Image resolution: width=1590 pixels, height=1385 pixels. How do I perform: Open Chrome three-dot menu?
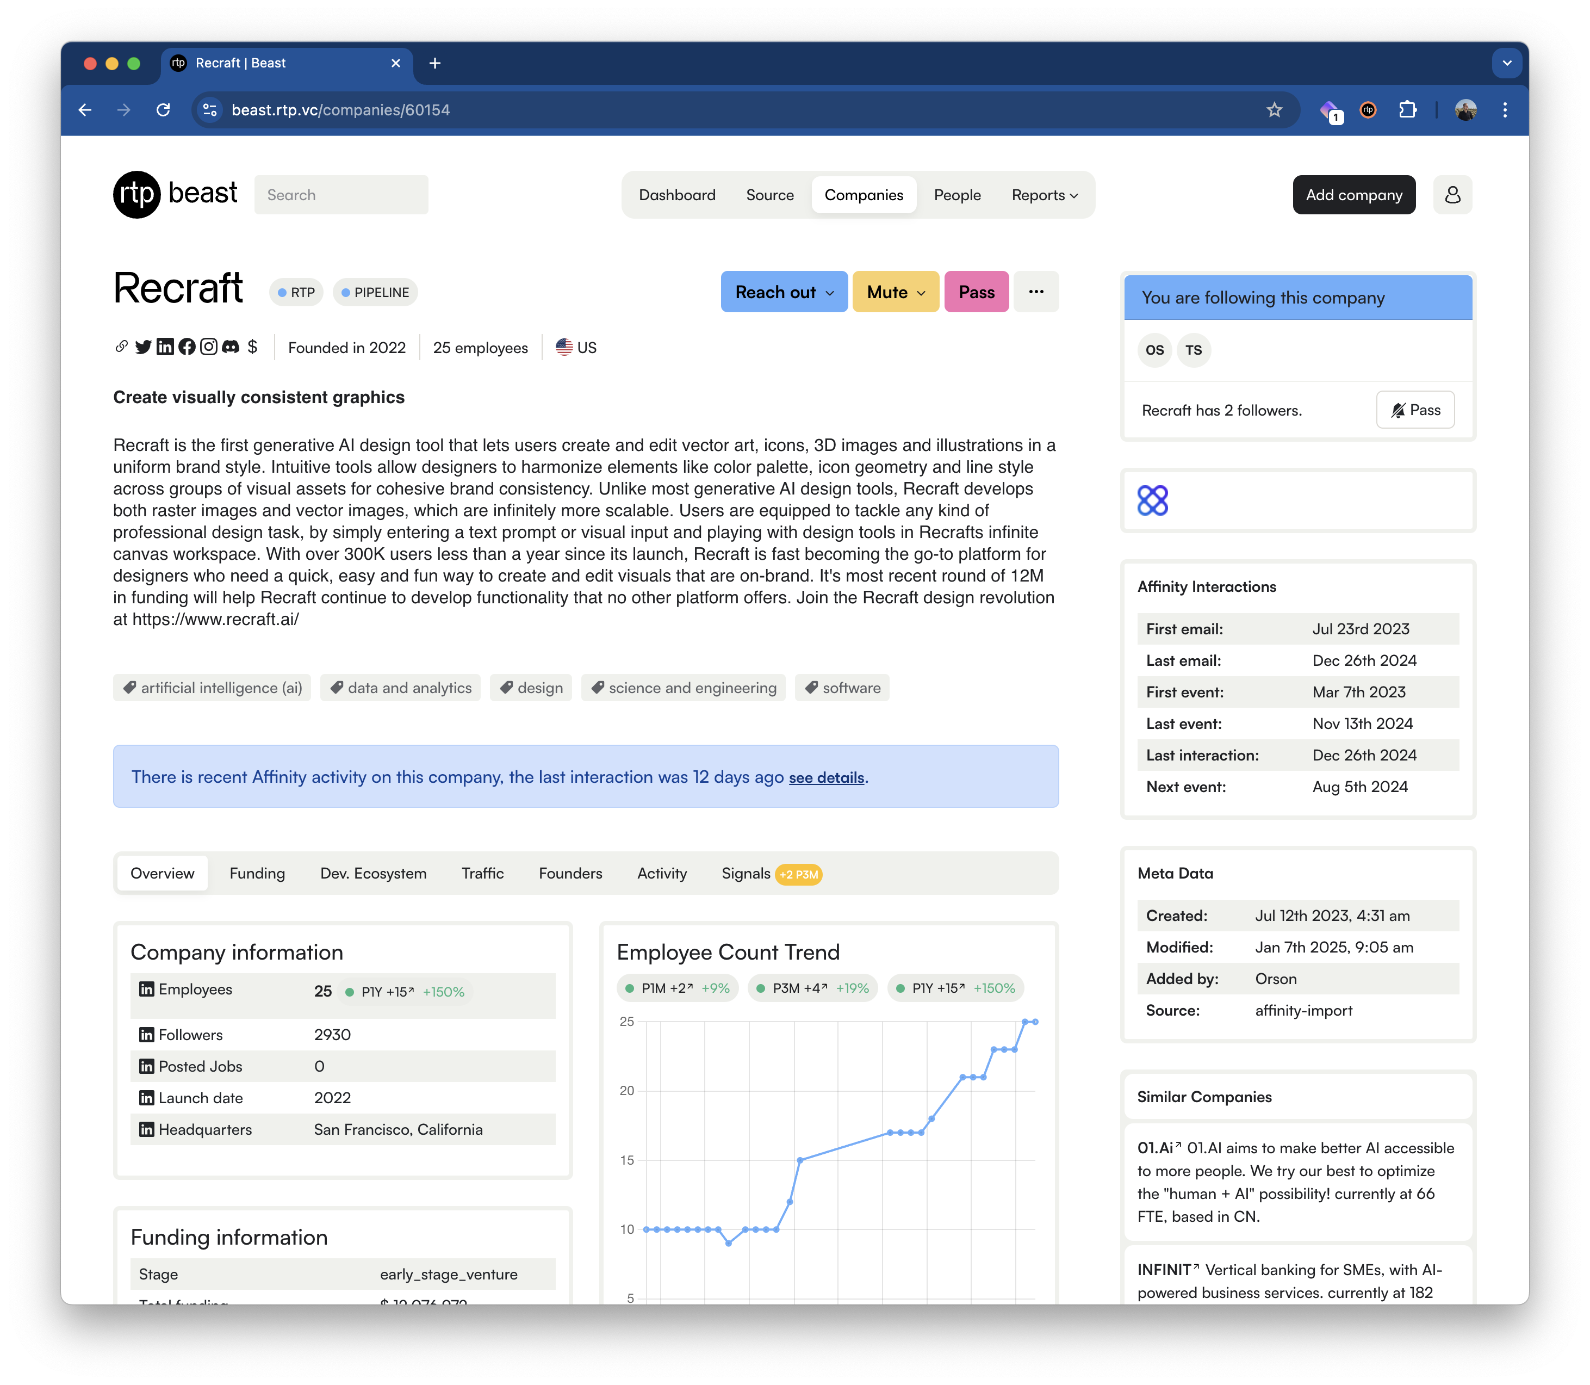point(1504,110)
